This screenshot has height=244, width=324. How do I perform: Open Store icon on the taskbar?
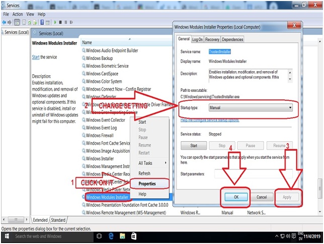pos(134,236)
